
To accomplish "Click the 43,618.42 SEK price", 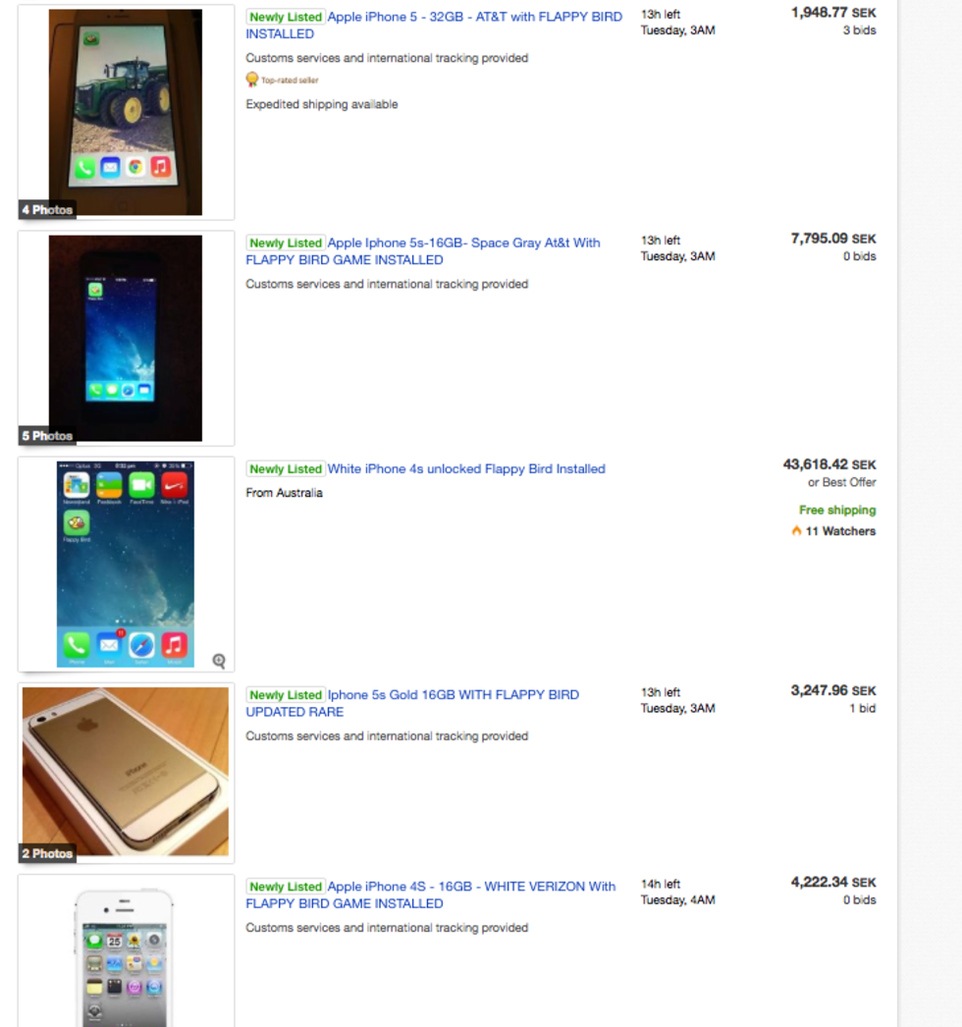I will coord(829,464).
